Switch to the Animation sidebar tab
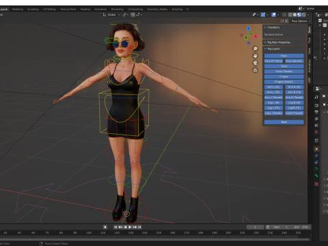The image size is (328, 246). (x=310, y=66)
